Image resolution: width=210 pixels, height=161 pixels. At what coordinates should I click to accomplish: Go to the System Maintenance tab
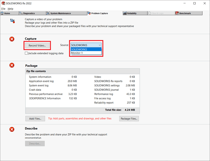[66, 13]
